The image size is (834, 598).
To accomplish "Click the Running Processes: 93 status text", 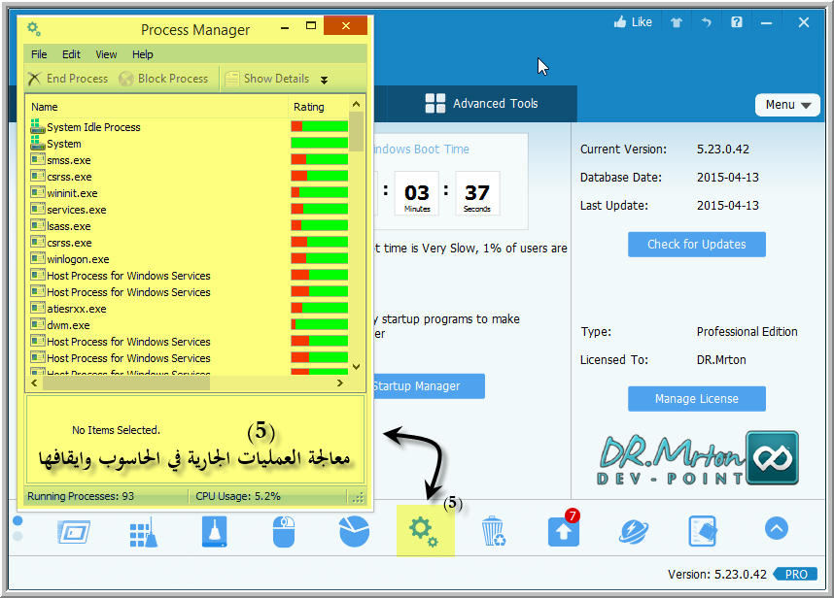I will (x=81, y=496).
